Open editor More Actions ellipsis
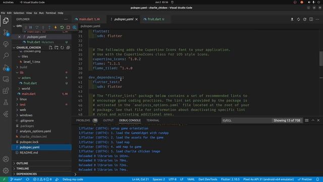323x182 pixels. coord(317,19)
